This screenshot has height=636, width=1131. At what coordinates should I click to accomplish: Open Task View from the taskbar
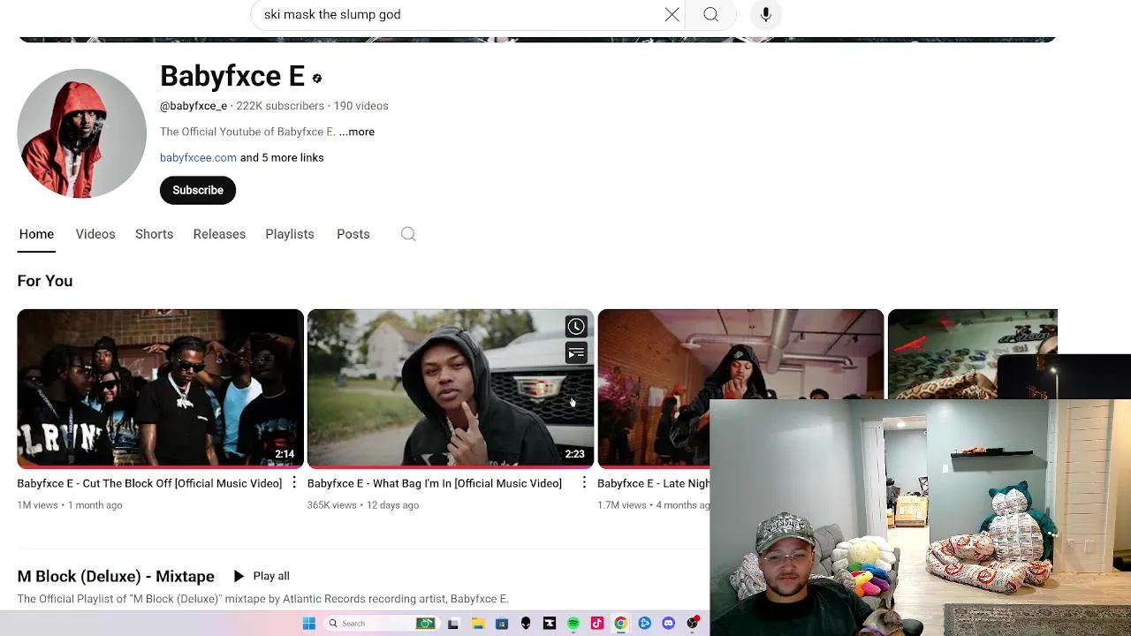[x=453, y=624]
